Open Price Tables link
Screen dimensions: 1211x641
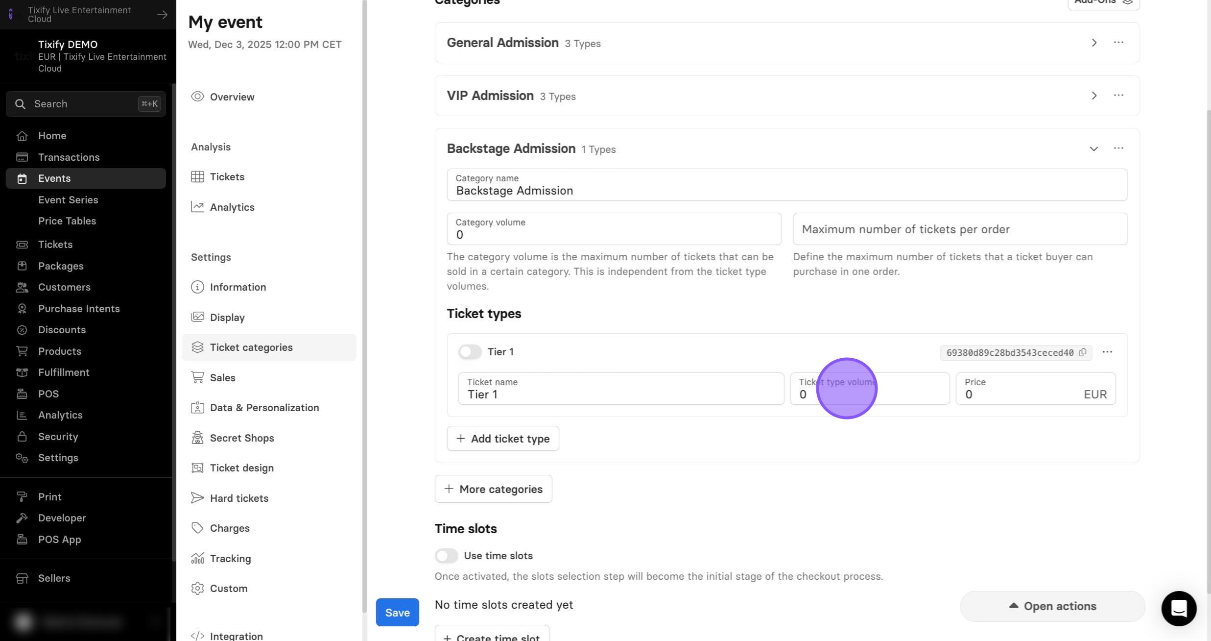click(67, 221)
